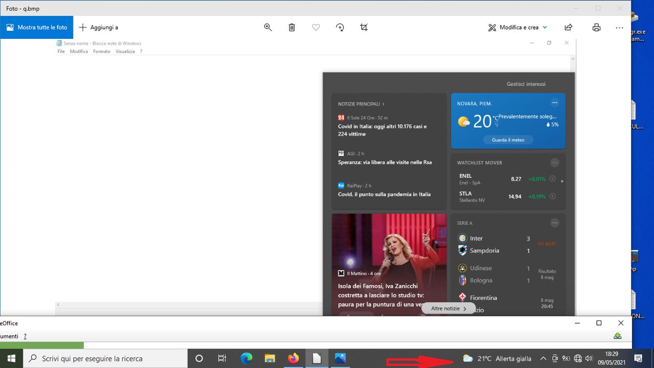This screenshot has height=368, width=654.
Task: Launch Microsoft Edge from the taskbar
Action: click(x=246, y=358)
